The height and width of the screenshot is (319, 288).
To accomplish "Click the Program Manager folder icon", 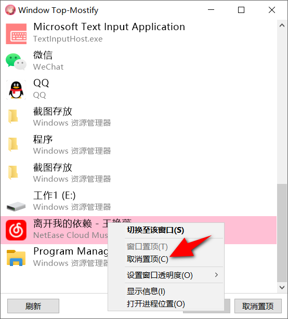I will (16, 258).
